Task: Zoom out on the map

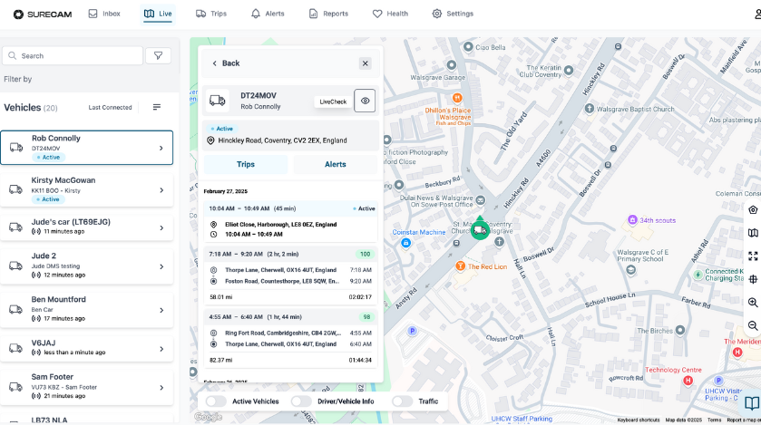Action: [x=753, y=325]
